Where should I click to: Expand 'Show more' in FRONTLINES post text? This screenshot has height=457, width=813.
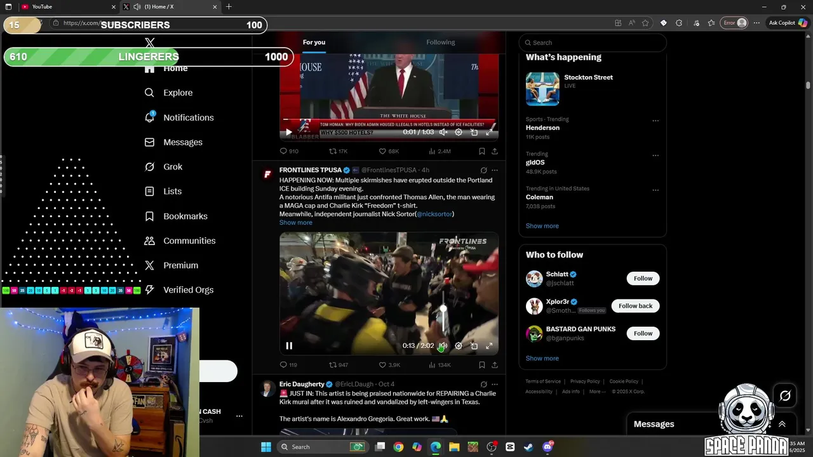[296, 223]
